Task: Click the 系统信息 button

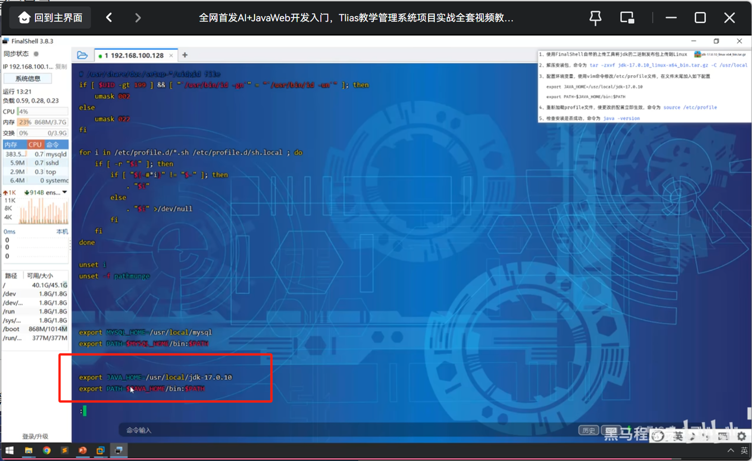Action: coord(28,79)
